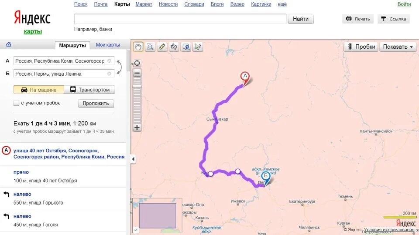Select the hand pan tool
This screenshot has width=419, height=235.
point(138,47)
